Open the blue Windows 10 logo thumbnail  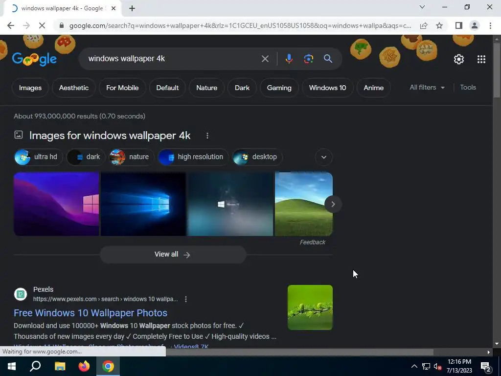[143, 204]
